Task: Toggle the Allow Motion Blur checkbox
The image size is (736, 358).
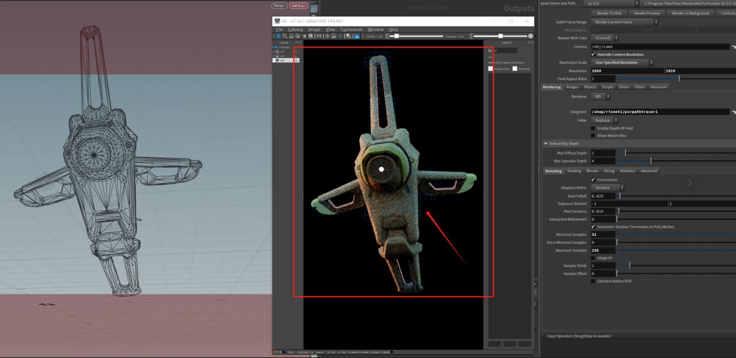Action: click(593, 135)
